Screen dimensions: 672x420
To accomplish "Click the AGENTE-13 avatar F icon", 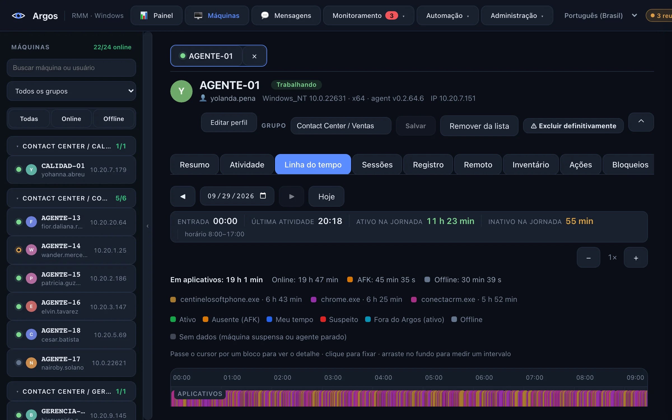I will (x=31, y=222).
